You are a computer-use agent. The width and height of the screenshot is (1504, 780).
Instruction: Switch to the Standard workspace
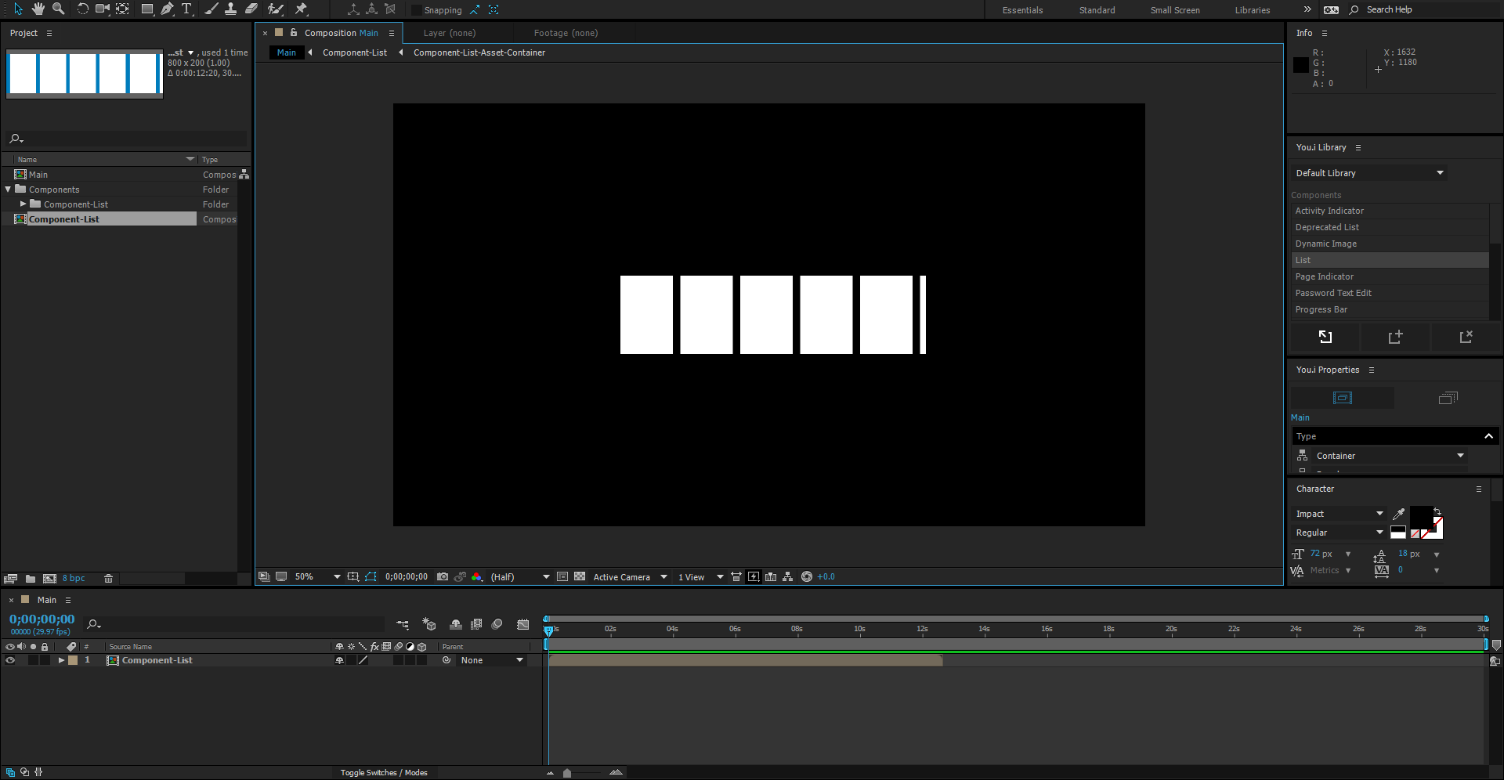(x=1097, y=10)
